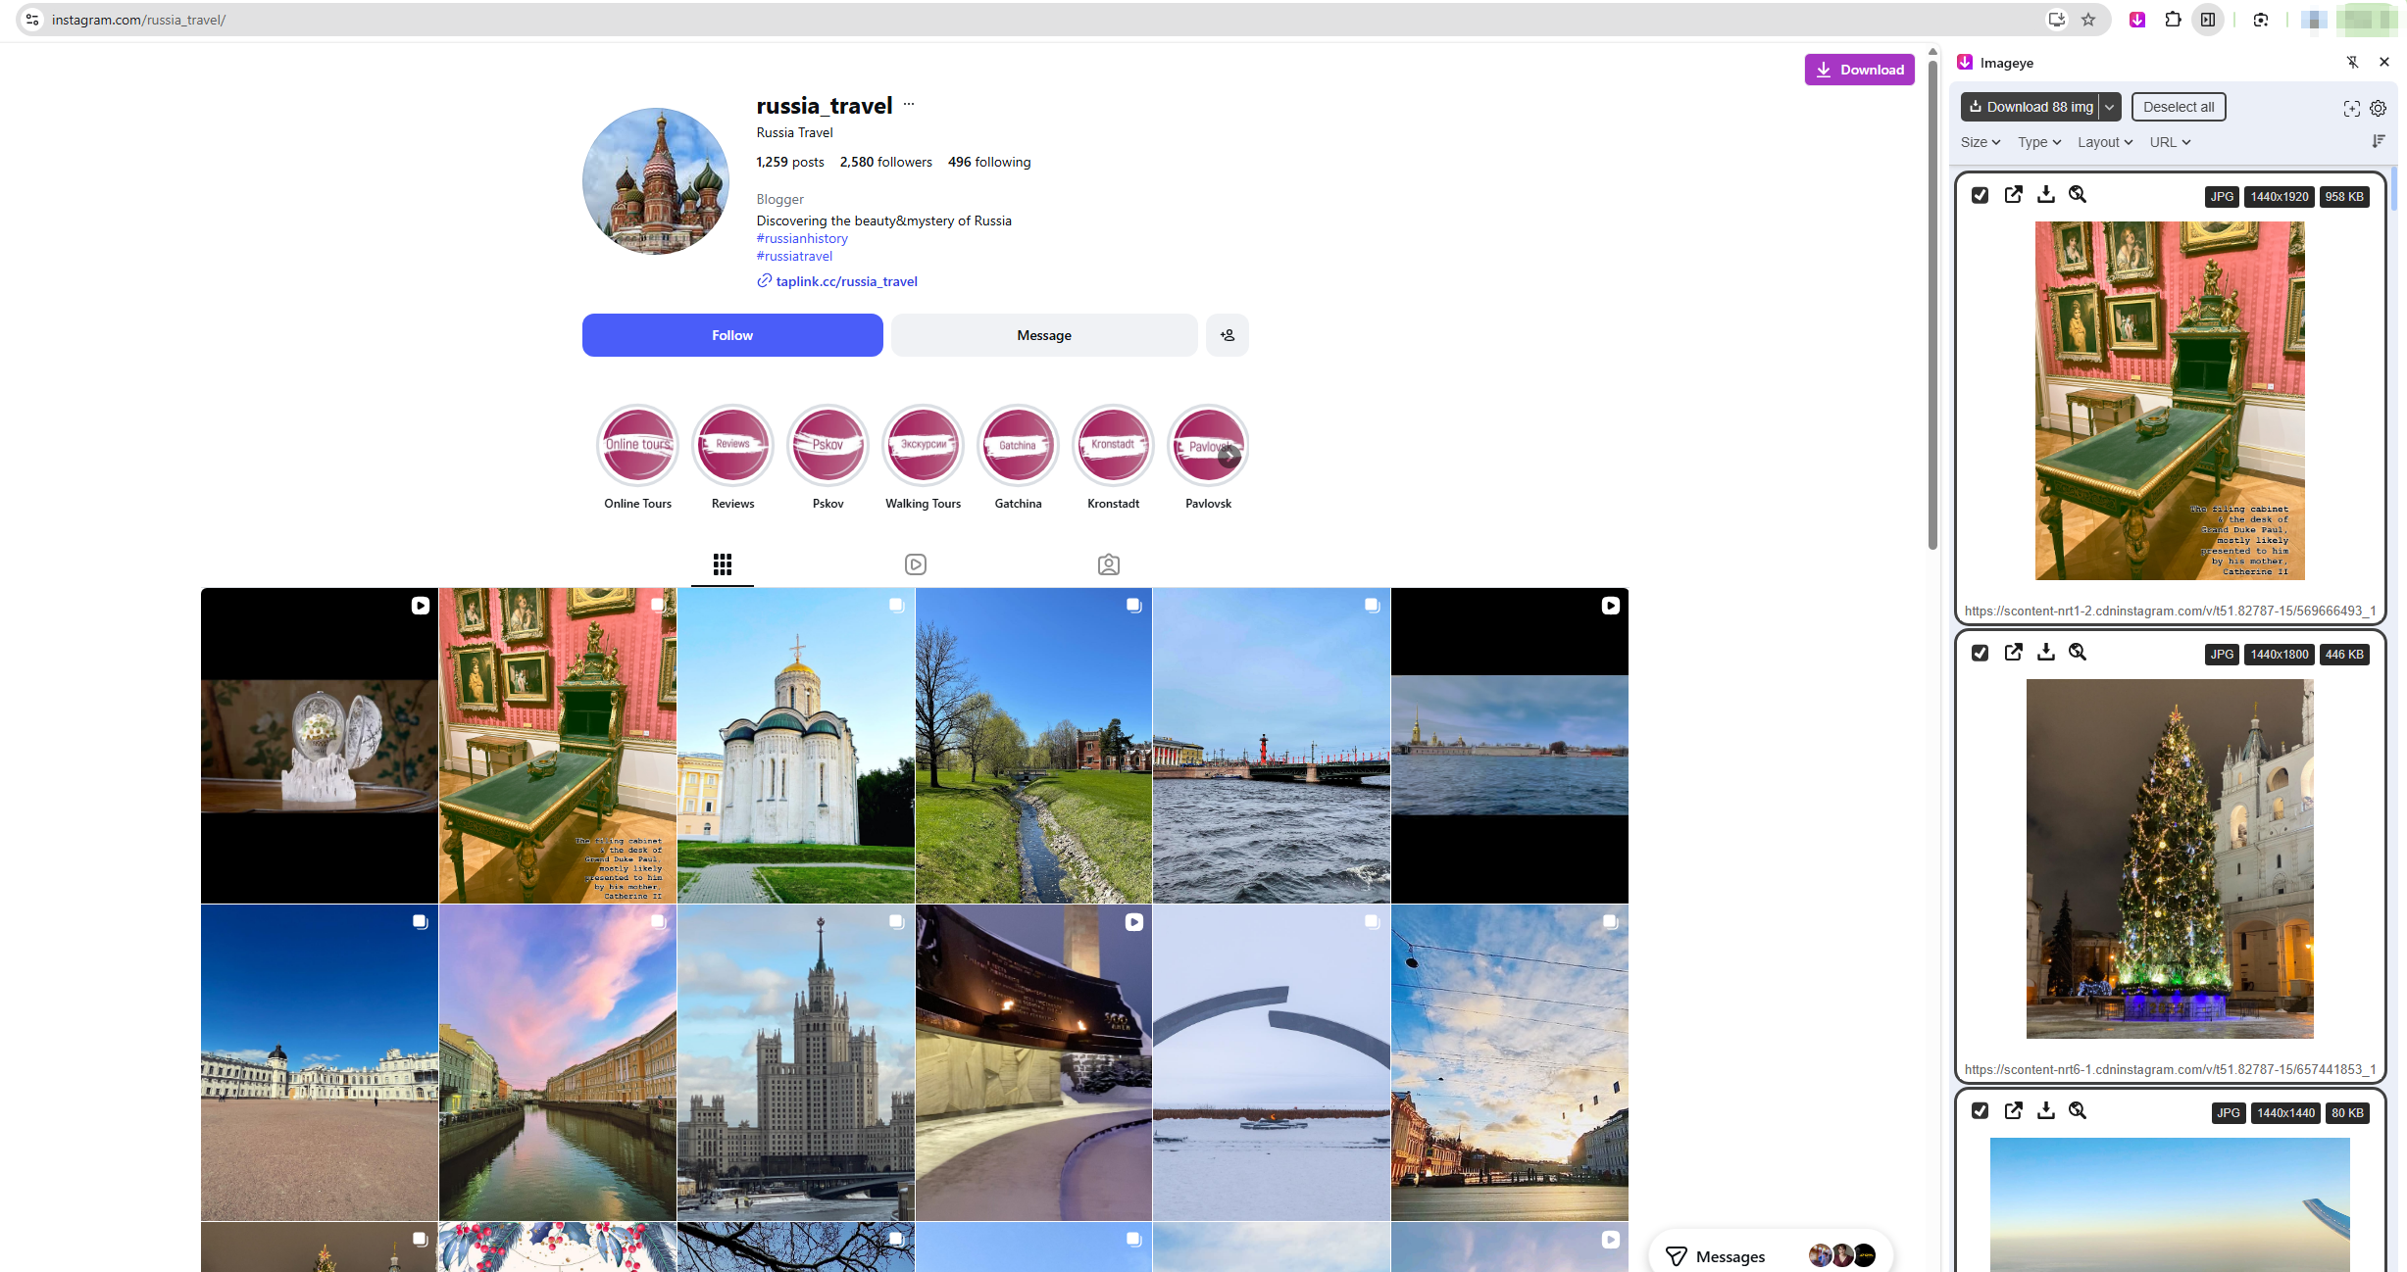The image size is (2407, 1272).
Task: Show next story highlights with the arrow
Action: click(x=1229, y=456)
